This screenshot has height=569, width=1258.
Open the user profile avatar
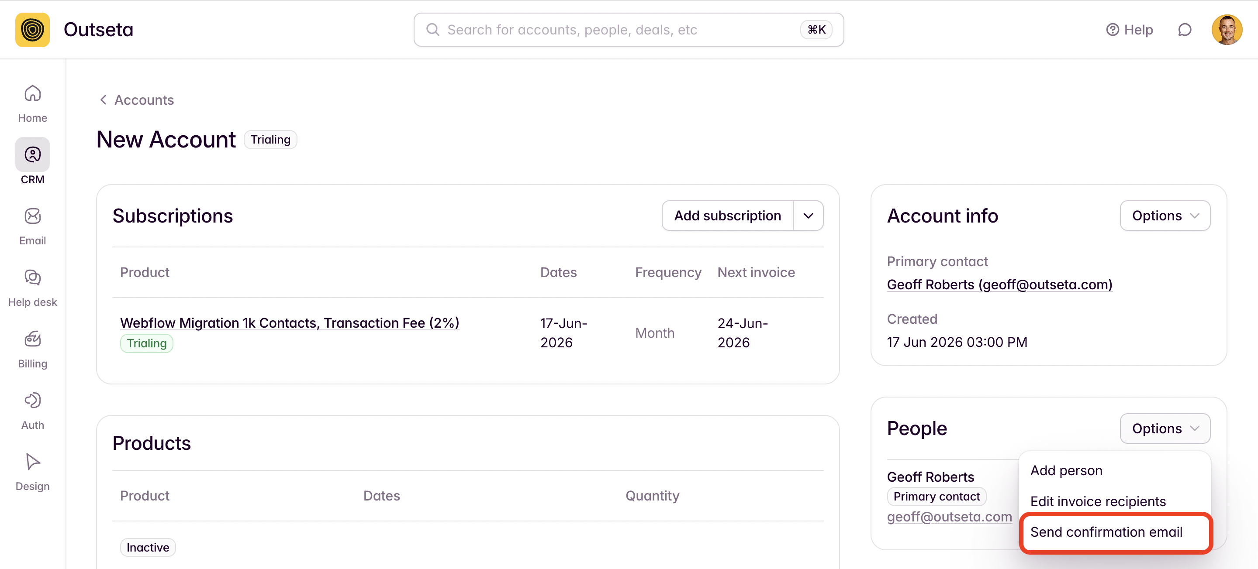pyautogui.click(x=1227, y=30)
